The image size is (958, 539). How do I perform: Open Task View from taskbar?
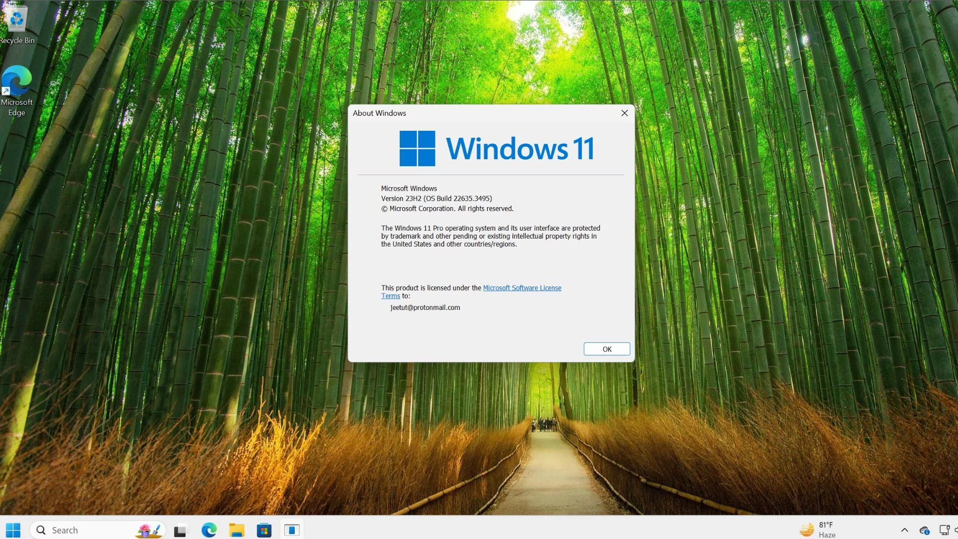pos(180,531)
